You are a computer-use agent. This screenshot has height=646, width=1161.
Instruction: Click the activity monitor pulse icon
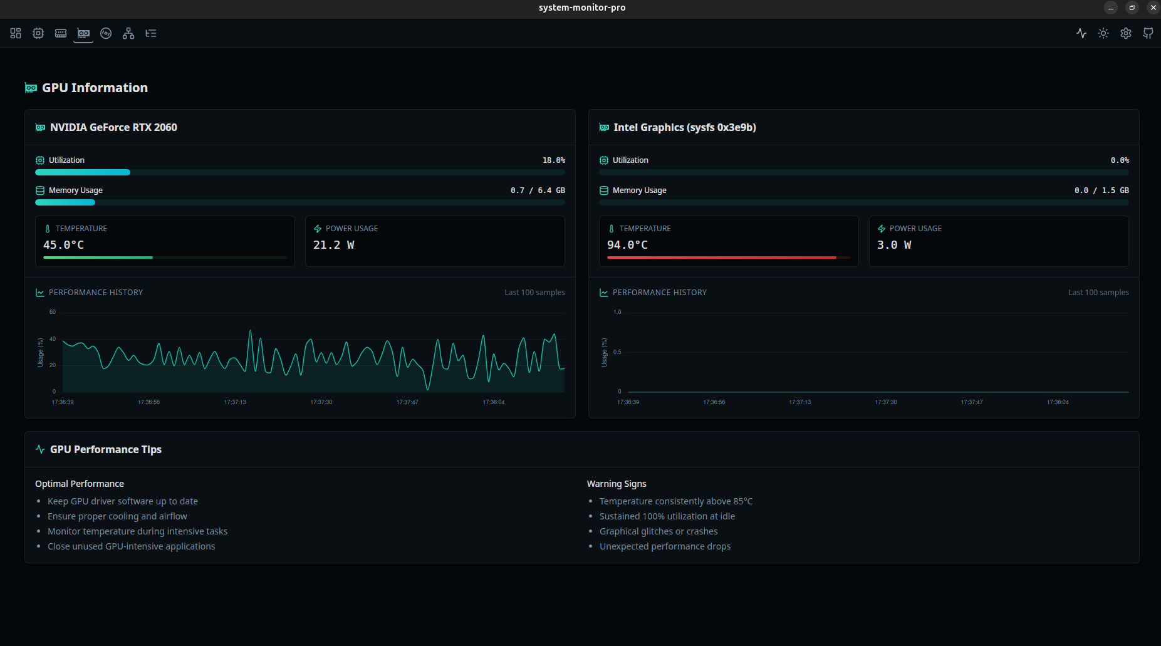click(x=1081, y=33)
